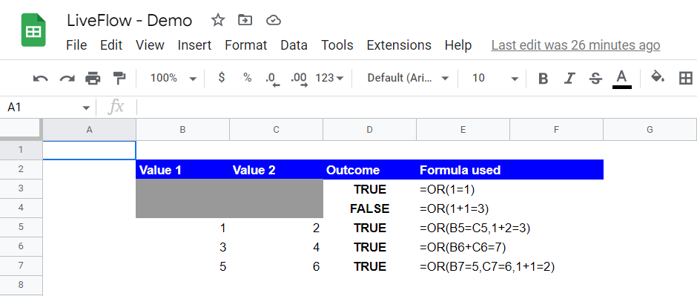Decrease decimal places

click(x=272, y=79)
